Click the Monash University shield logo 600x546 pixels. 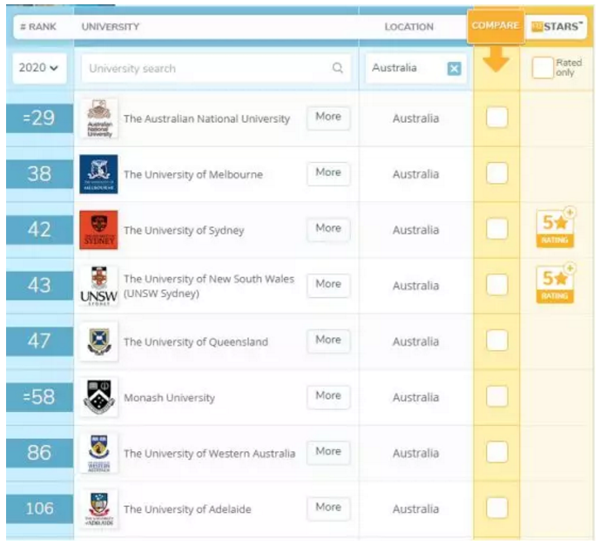click(98, 397)
